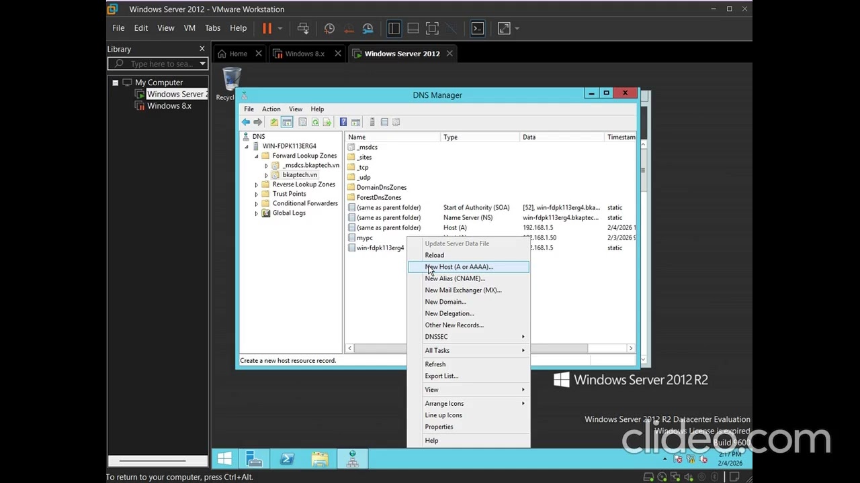This screenshot has height=483, width=860.
Task: Enter full screen mode in VMware toolbar
Action: tap(432, 28)
